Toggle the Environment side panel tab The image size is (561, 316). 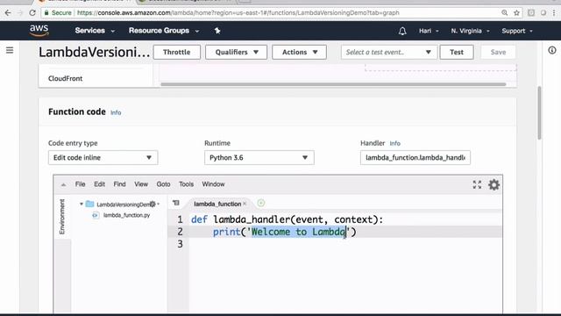pos(62,217)
